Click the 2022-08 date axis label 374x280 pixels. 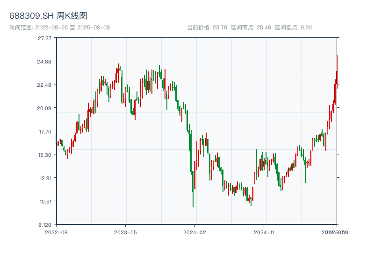[56, 232]
